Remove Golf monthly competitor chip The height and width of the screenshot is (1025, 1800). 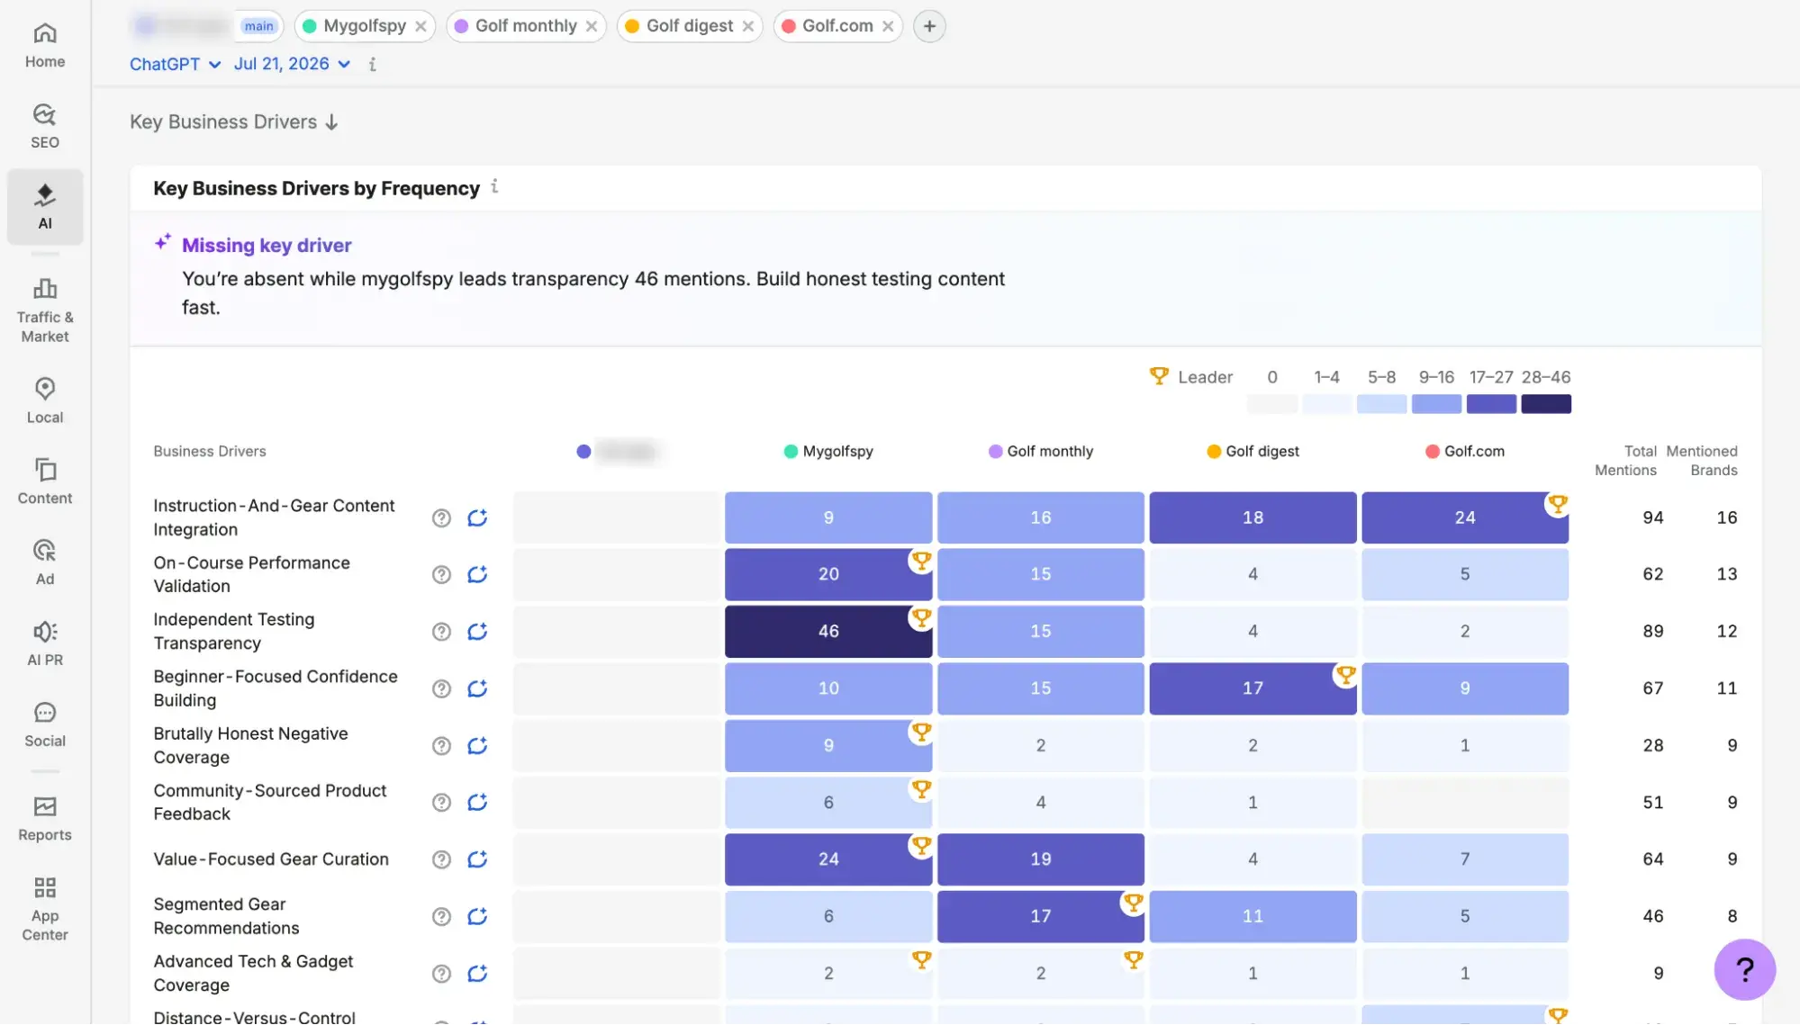point(592,26)
